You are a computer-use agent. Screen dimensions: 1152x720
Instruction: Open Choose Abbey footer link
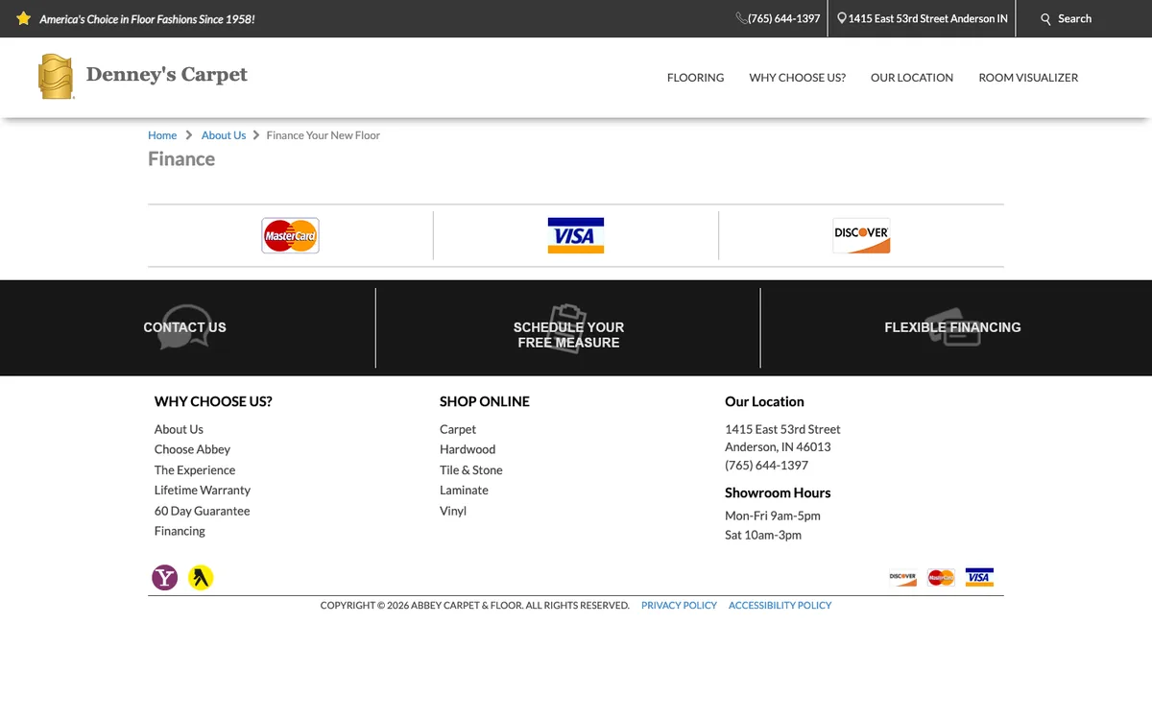point(192,449)
